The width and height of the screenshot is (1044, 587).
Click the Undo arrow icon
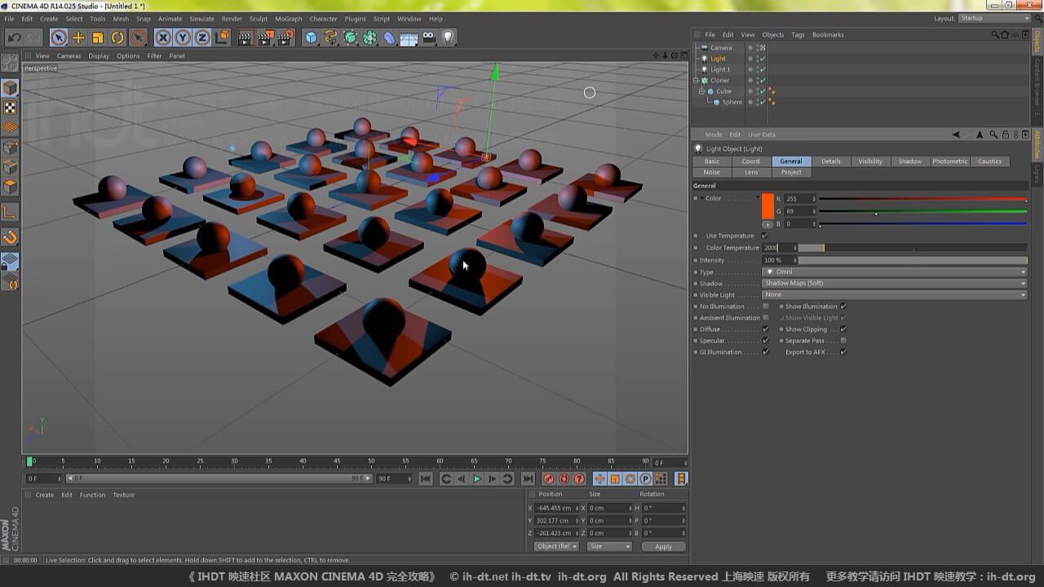point(14,38)
